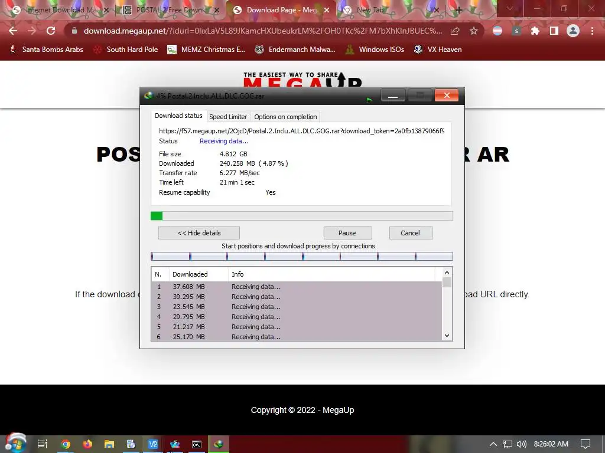Open Santa Bombs Arabs bookmark
This screenshot has height=453, width=605.
[x=46, y=50]
